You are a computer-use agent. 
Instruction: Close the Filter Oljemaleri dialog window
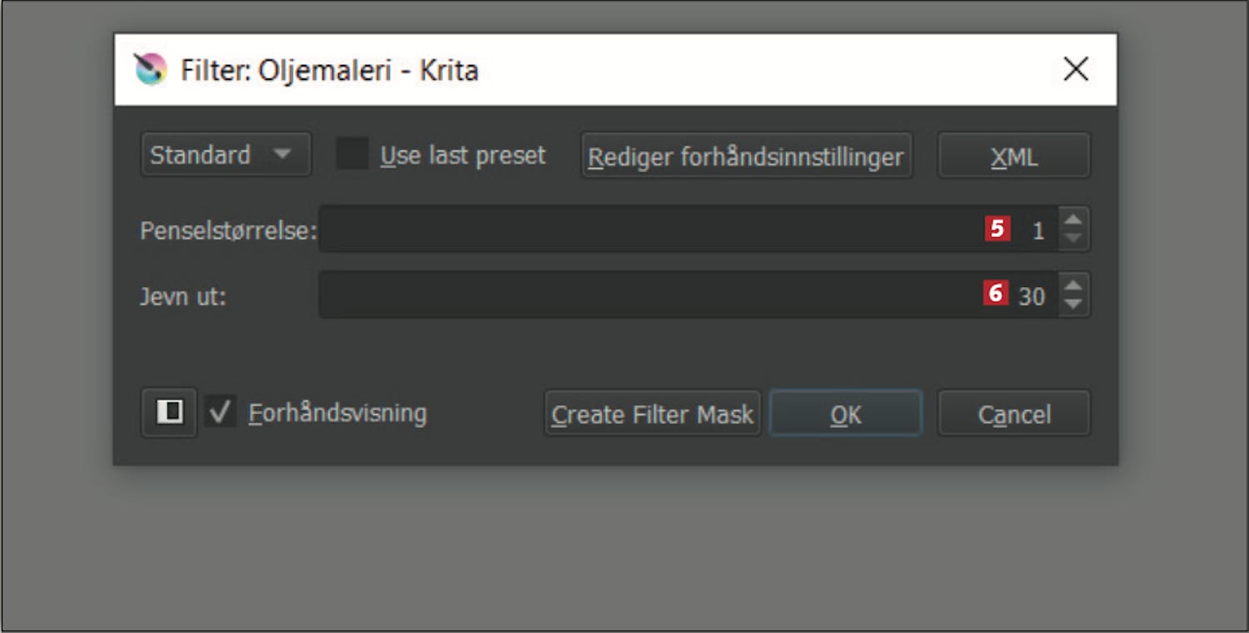[1076, 70]
